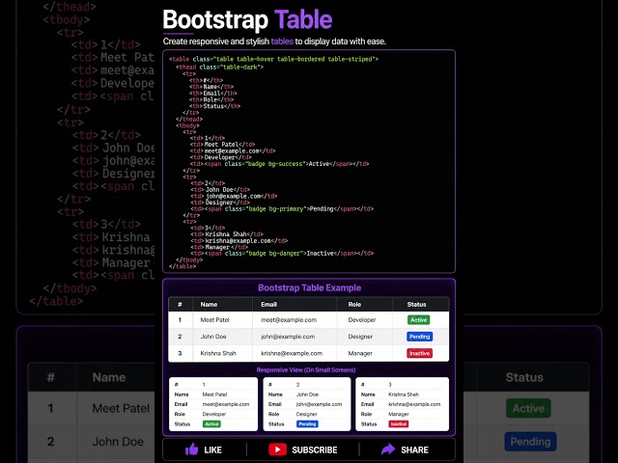
Task: Click "Krishna Shah" in the example table's Name column
Action: (x=218, y=353)
